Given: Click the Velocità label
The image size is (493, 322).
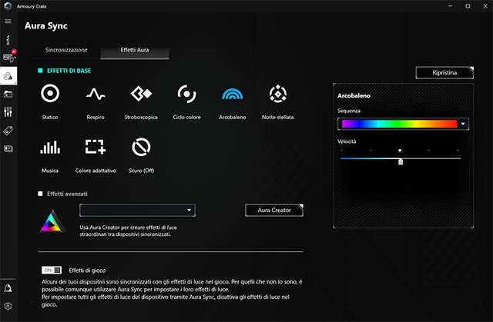Looking at the screenshot, I should (x=347, y=141).
